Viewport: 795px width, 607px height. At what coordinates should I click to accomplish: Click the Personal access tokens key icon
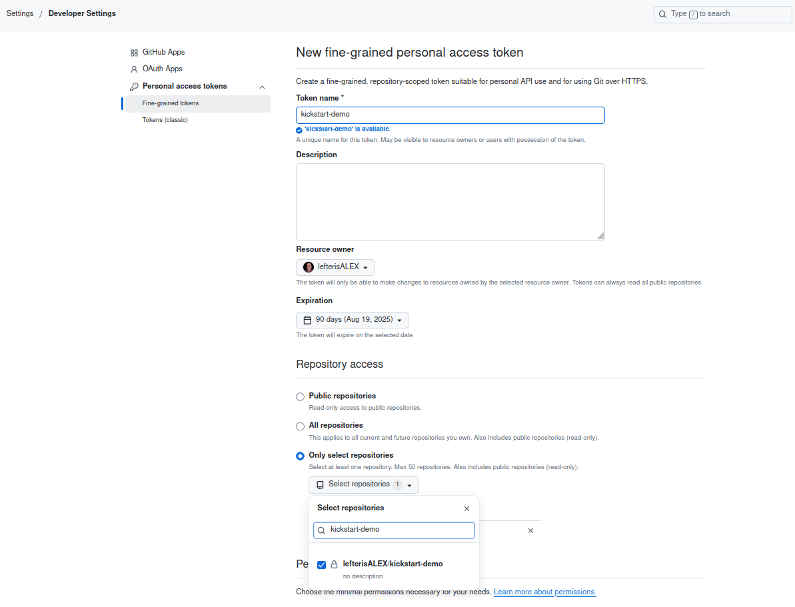tap(134, 87)
